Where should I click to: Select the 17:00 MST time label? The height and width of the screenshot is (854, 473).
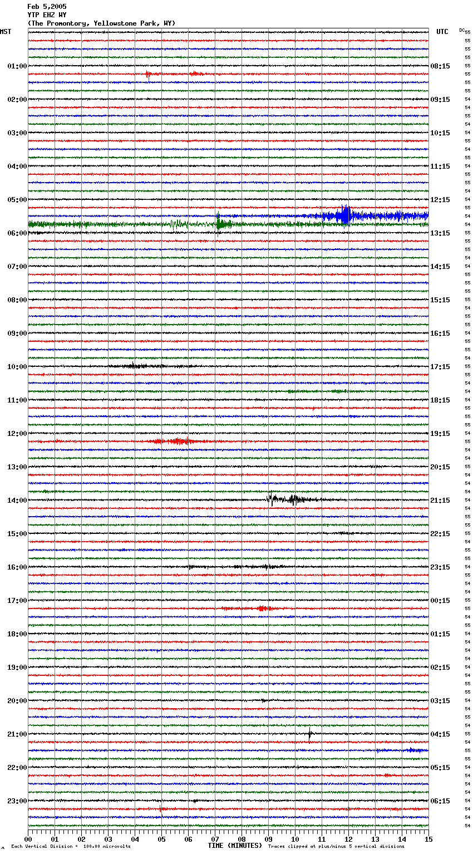click(17, 601)
